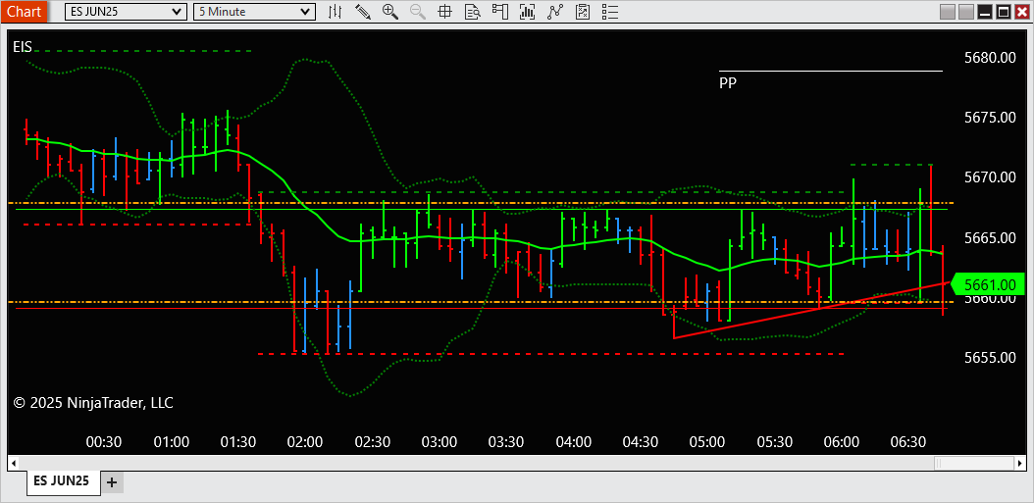Open the Drawing Tools pencil icon
This screenshot has width=1034, height=503.
tap(363, 11)
